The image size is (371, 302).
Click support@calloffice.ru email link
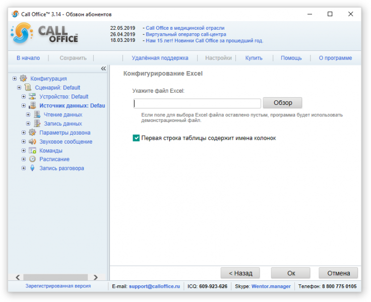[x=155, y=286]
